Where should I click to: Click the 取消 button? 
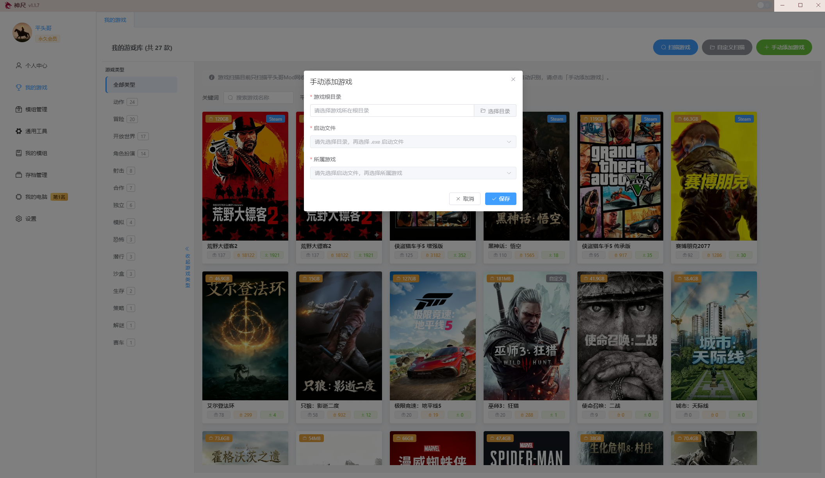pyautogui.click(x=465, y=199)
